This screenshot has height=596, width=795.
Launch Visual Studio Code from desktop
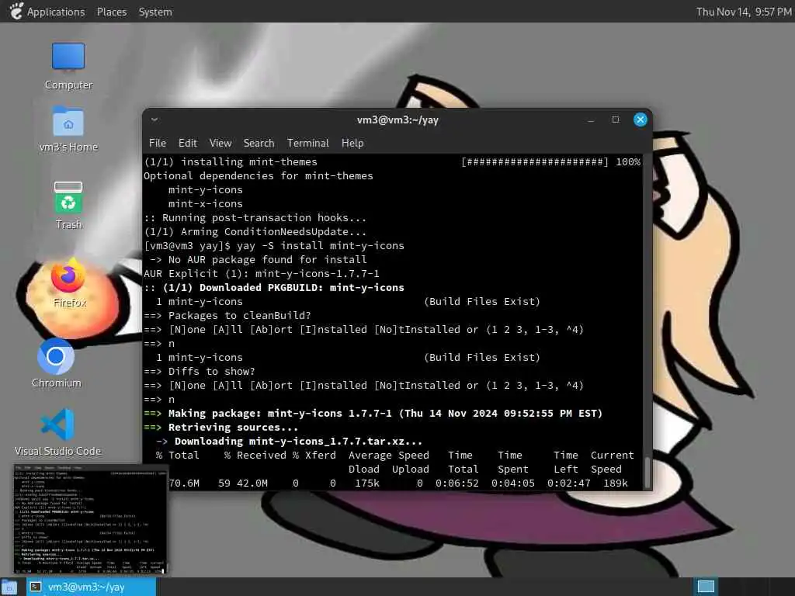pos(57,432)
